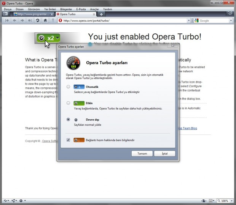Open the Bileşenler menu

66,9
